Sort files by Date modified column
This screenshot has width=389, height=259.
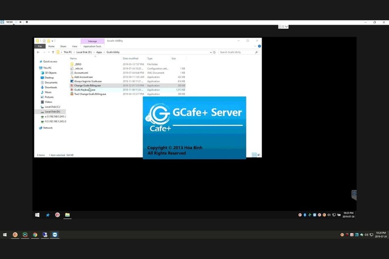(x=130, y=58)
